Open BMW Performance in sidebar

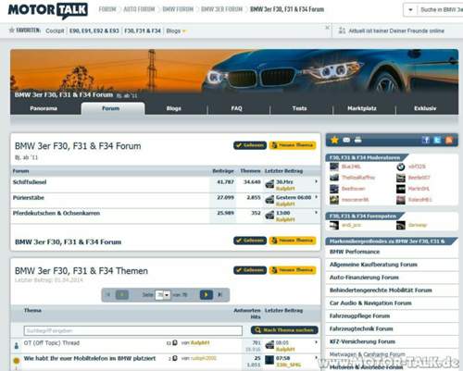coord(355,252)
